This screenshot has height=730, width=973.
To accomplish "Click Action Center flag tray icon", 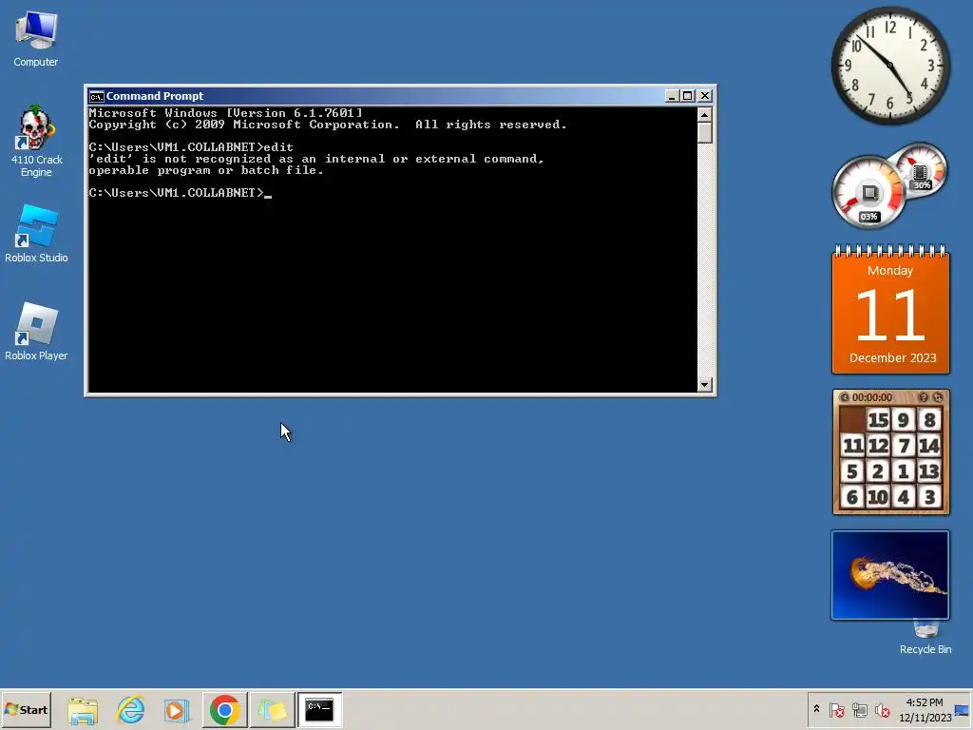I will pos(836,710).
